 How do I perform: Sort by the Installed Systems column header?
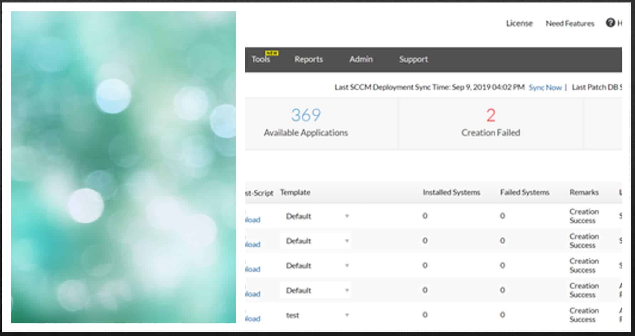(x=451, y=193)
